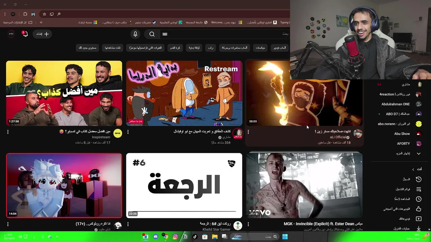431x242 pixels.
Task: Expand the أنت section chevron
Action: click(413, 169)
